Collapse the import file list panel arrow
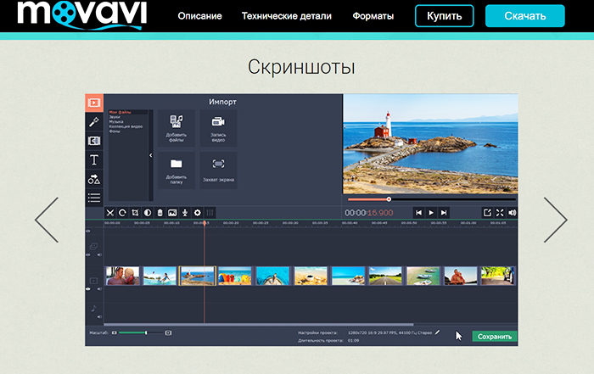Viewport: 594px width, 374px height. [150, 155]
